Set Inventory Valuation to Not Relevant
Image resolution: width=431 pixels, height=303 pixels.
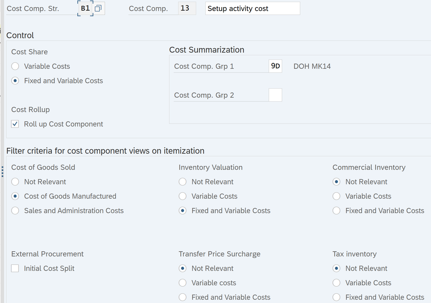[x=183, y=182]
